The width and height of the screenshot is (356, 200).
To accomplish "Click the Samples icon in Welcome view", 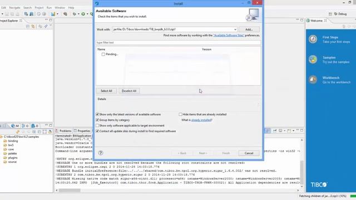I will click(x=313, y=59).
